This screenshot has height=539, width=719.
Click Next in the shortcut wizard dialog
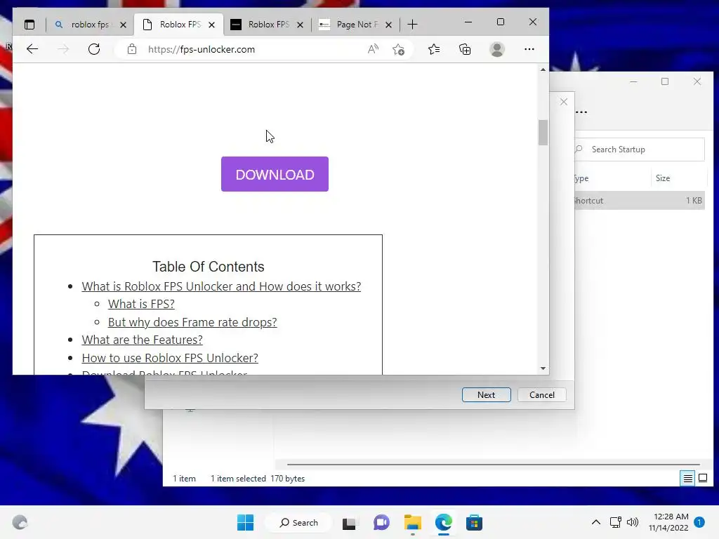[x=486, y=394]
